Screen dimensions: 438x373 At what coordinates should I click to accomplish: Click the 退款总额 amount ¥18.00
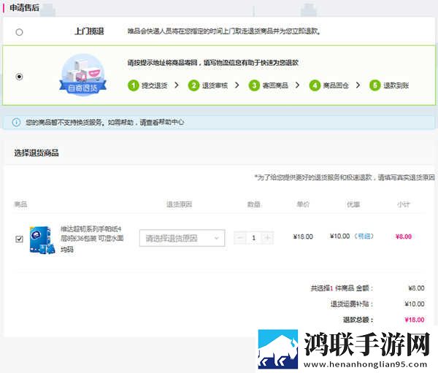click(415, 320)
